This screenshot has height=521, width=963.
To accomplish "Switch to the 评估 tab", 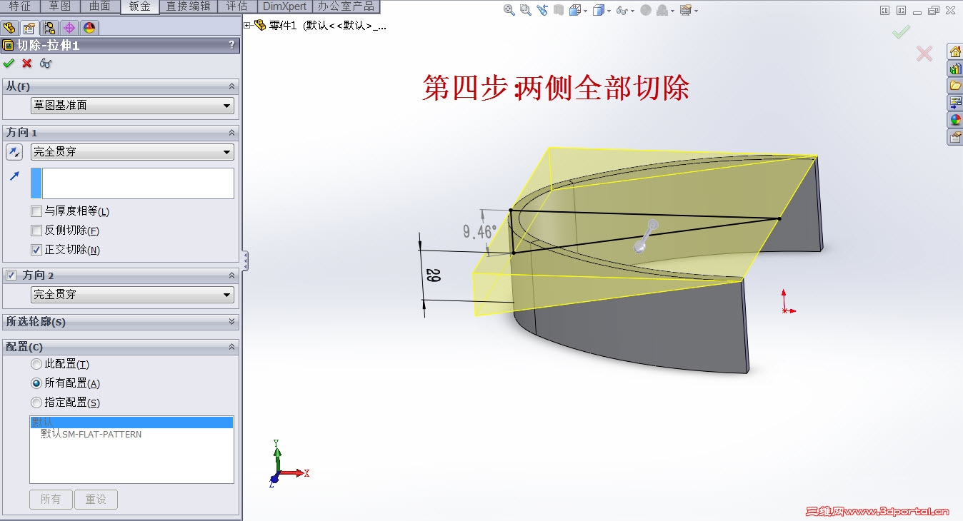I will (x=237, y=6).
